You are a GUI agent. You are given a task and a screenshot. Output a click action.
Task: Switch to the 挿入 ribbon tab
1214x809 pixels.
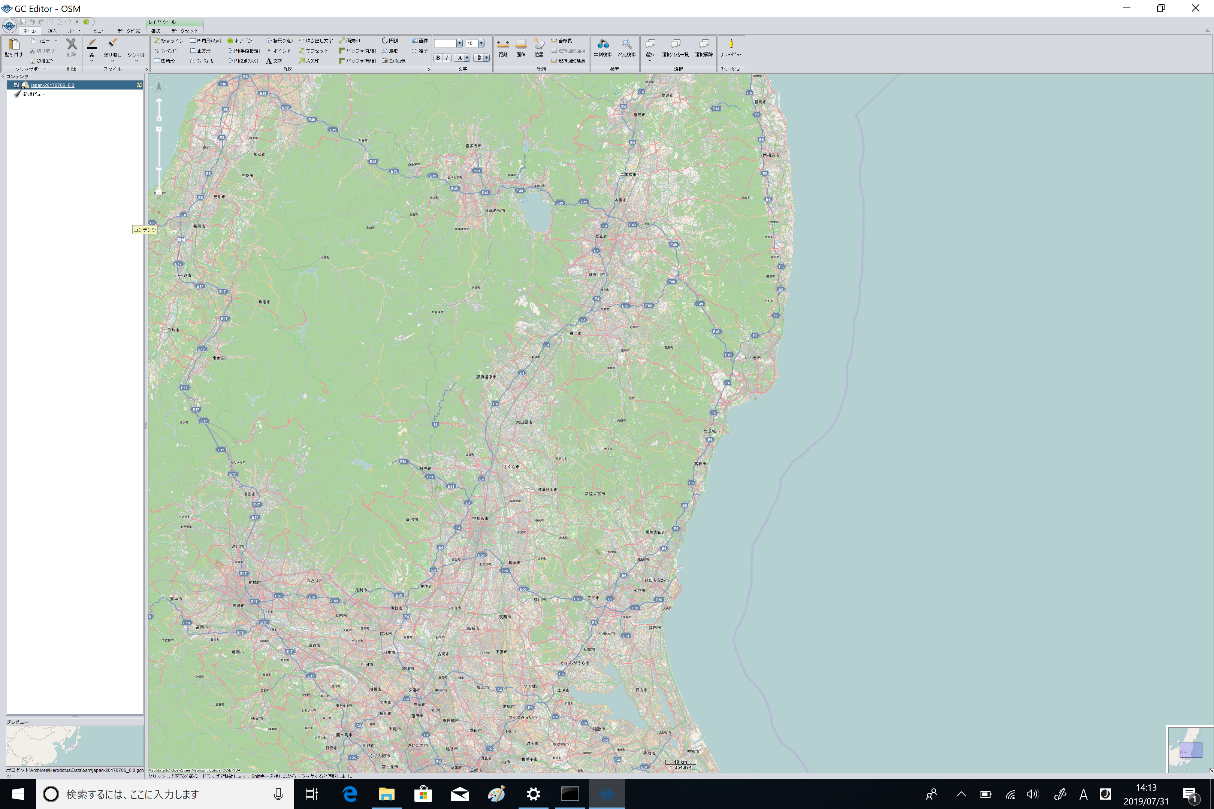[52, 31]
